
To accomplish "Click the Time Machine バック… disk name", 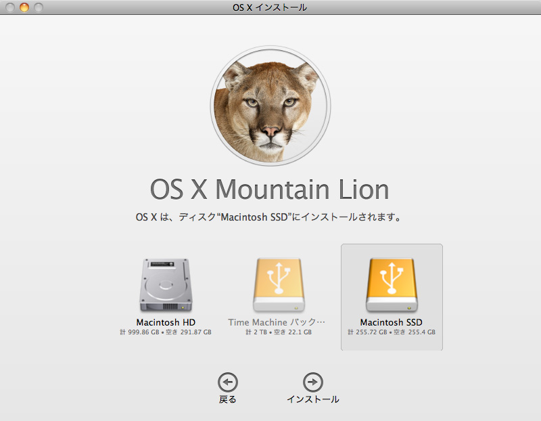I will click(x=277, y=322).
